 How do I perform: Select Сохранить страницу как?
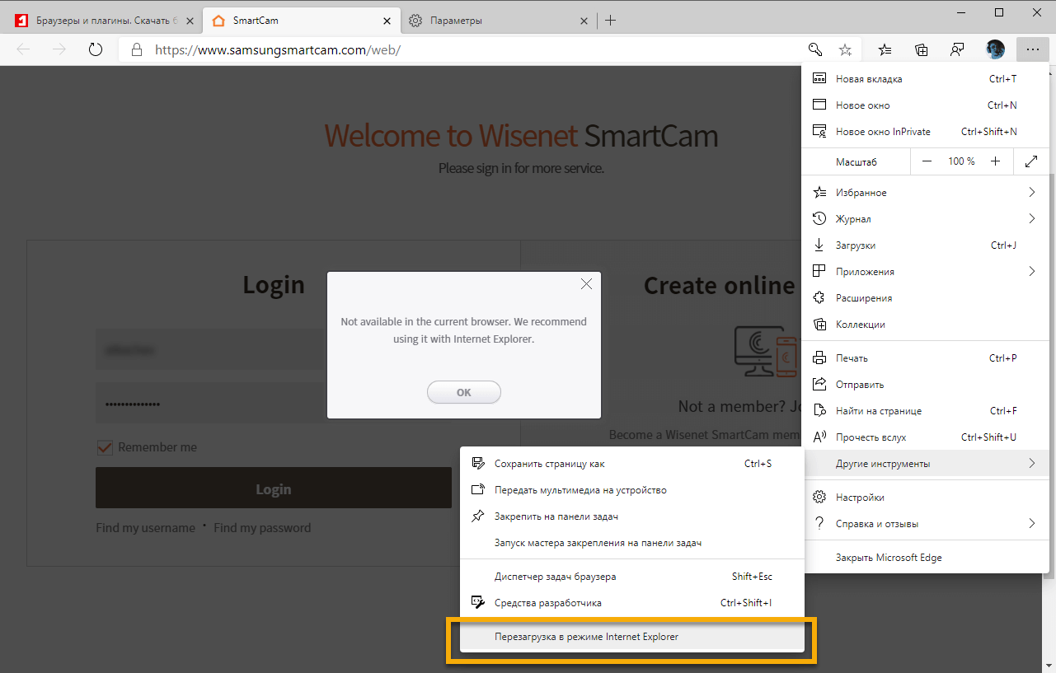[631, 464]
